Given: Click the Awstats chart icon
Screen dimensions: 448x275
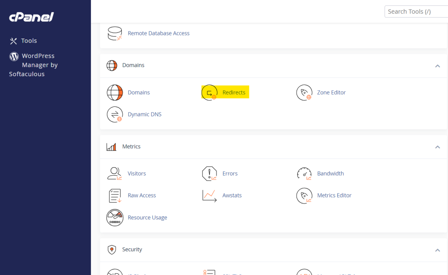Looking at the screenshot, I should [x=209, y=195].
